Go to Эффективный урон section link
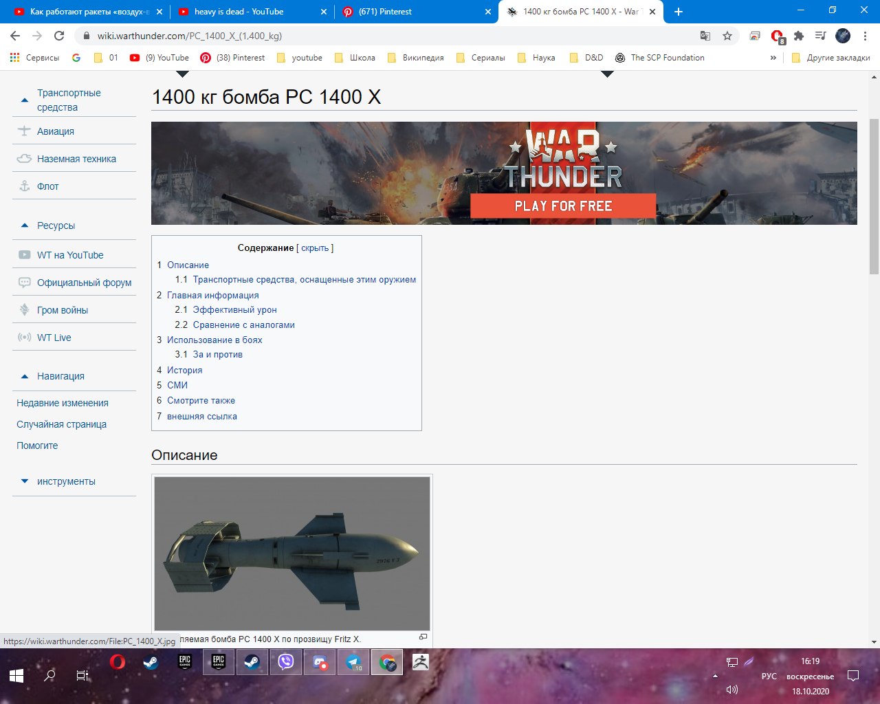This screenshot has height=704, width=880. [x=234, y=310]
